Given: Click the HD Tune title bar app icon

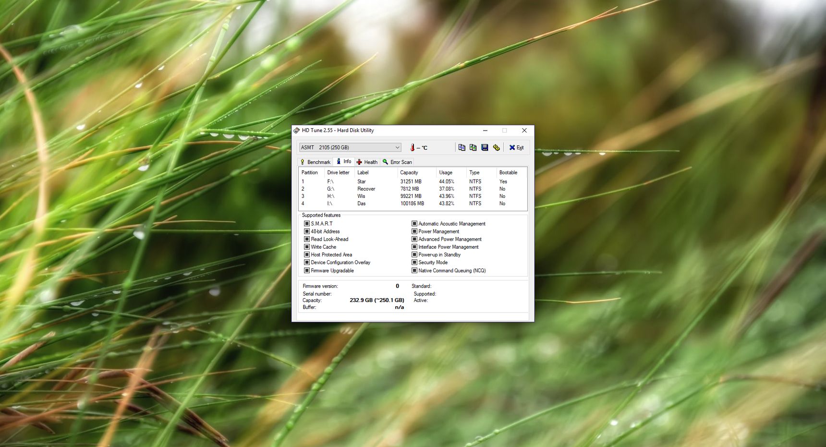Looking at the screenshot, I should pos(297,130).
